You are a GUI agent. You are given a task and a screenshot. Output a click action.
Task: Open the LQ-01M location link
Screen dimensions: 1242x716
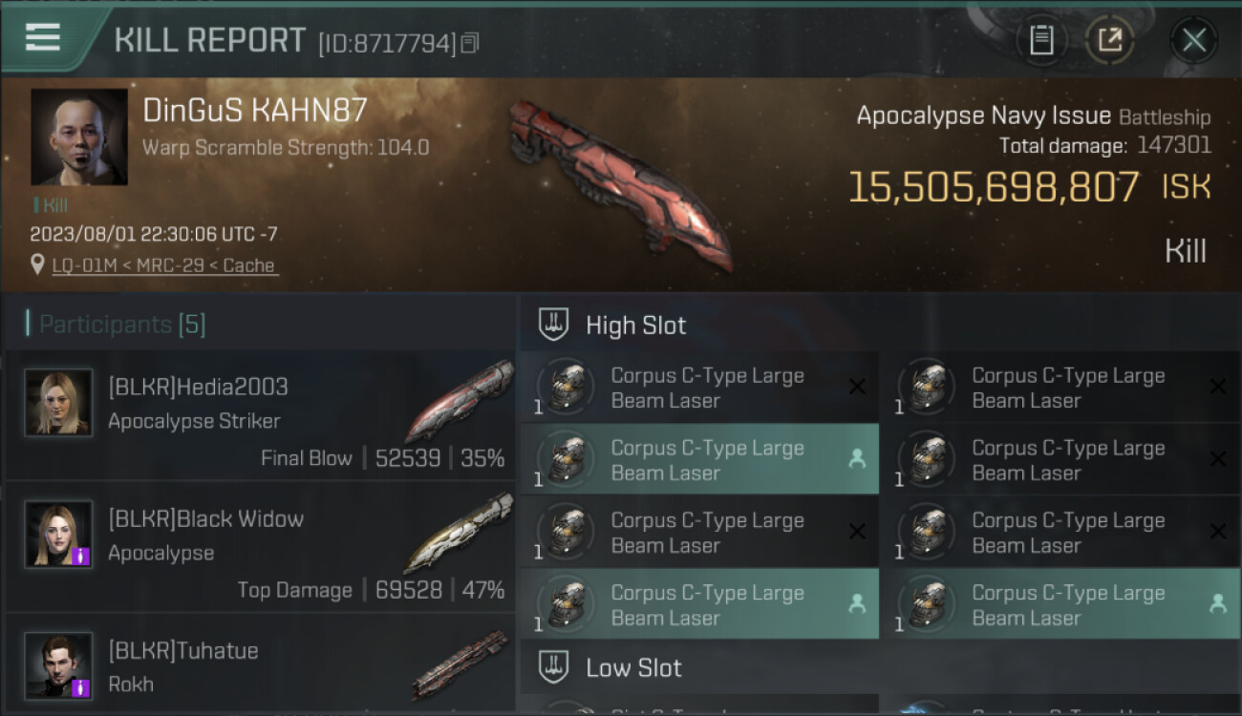(x=164, y=265)
